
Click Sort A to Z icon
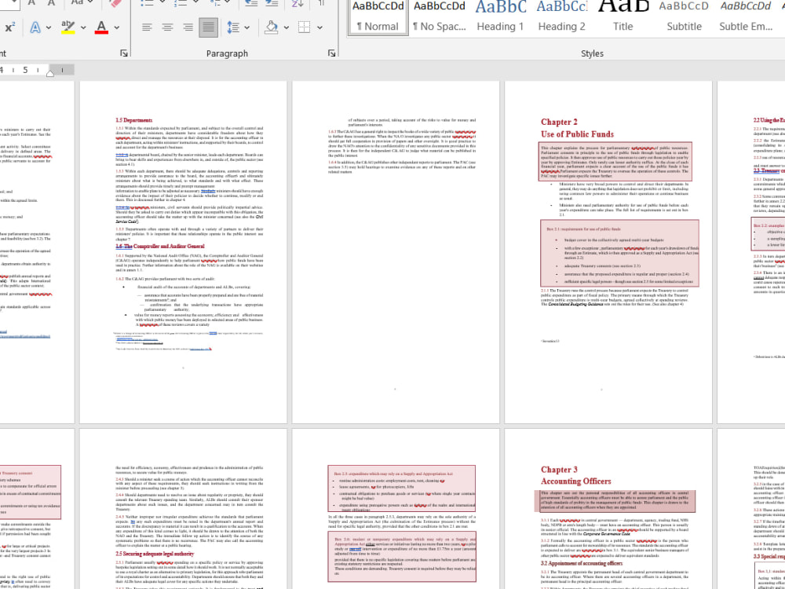point(298,4)
